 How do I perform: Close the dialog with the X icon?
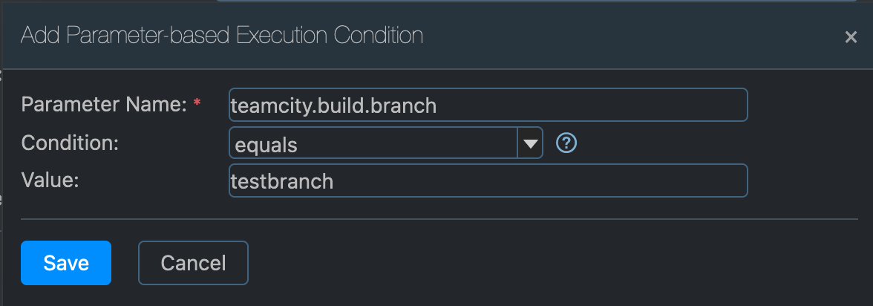click(x=851, y=37)
